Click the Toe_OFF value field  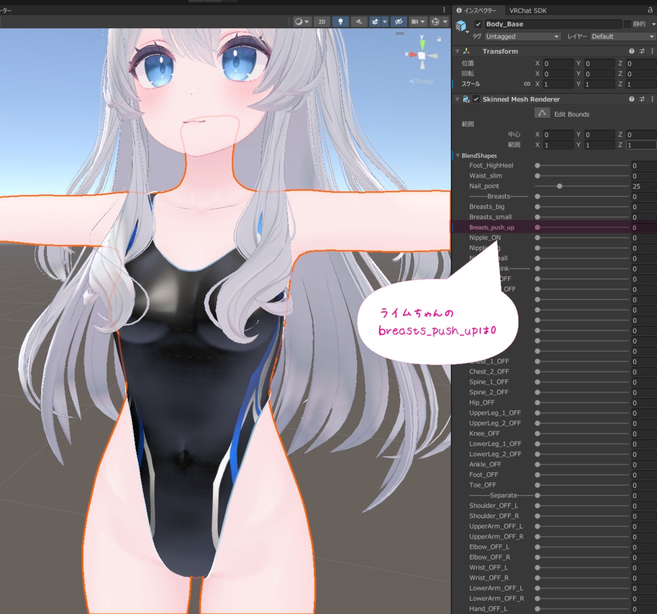tap(644, 485)
